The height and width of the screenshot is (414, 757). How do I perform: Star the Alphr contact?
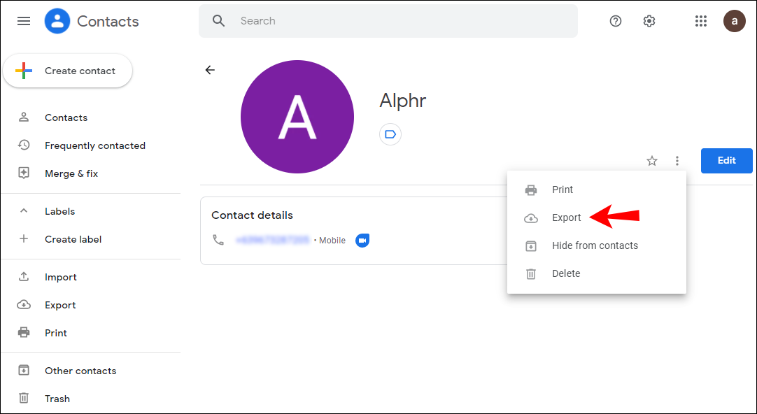tap(652, 161)
